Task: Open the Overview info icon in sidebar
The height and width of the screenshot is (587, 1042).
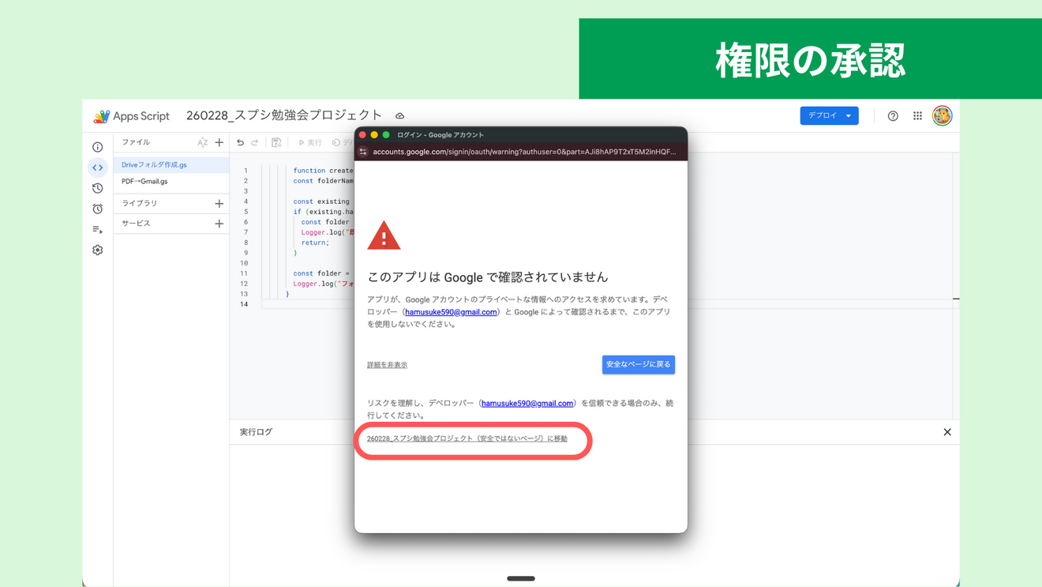Action: pos(98,147)
